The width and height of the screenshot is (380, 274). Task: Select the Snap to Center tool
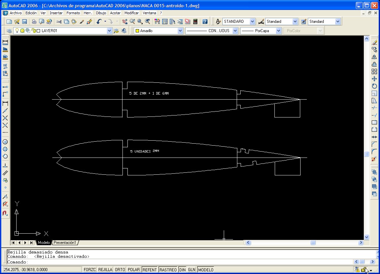point(5,142)
